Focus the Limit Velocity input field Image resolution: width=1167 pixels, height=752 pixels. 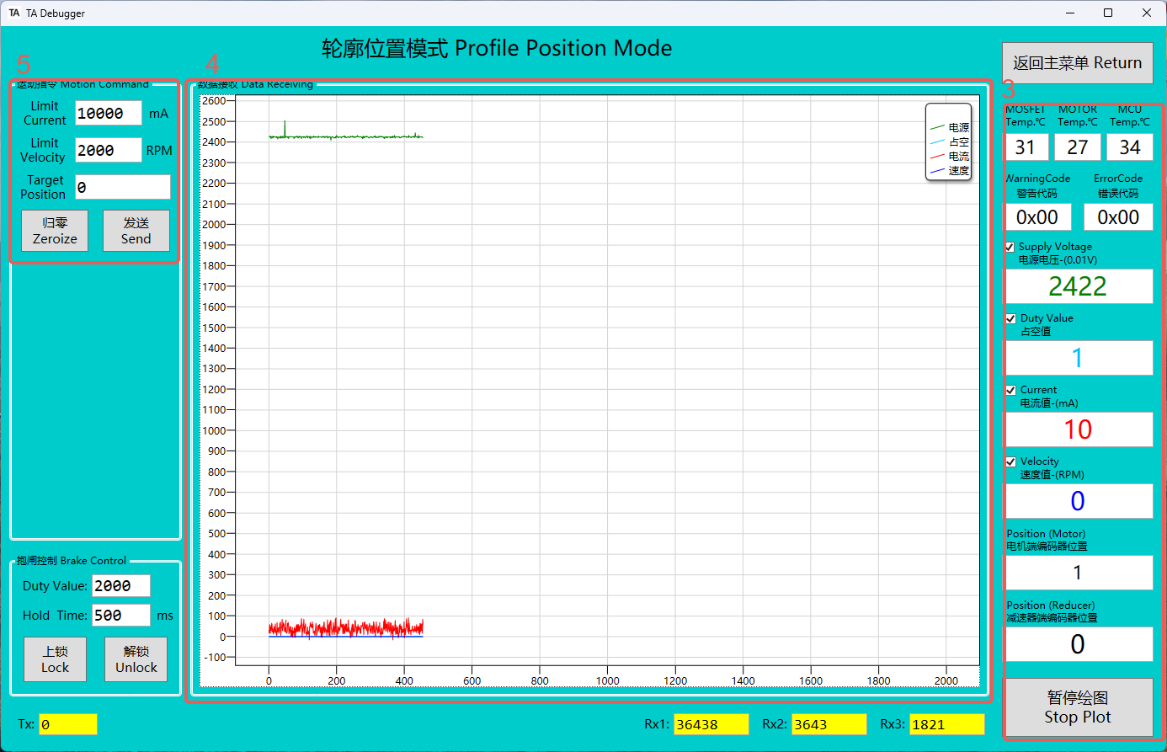[109, 150]
